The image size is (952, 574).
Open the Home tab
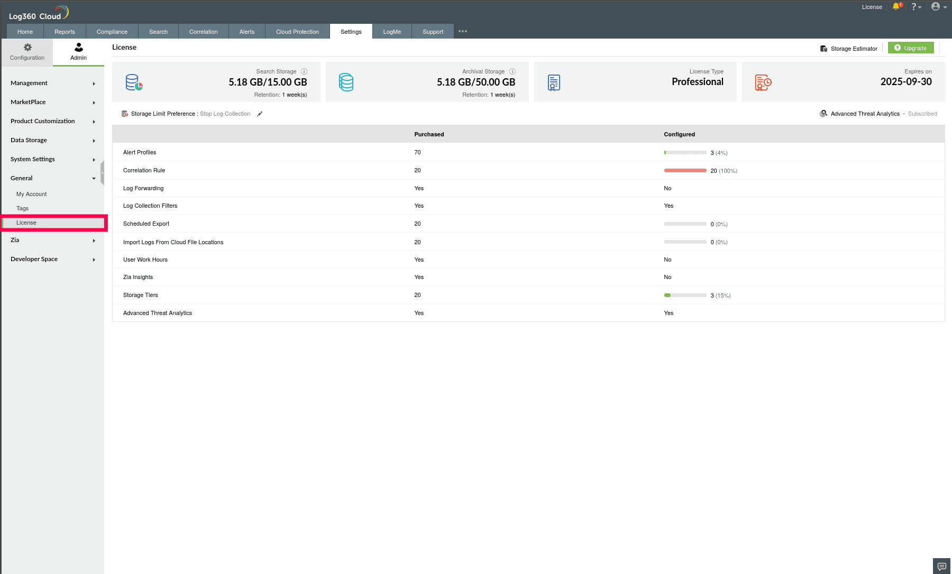click(x=25, y=32)
